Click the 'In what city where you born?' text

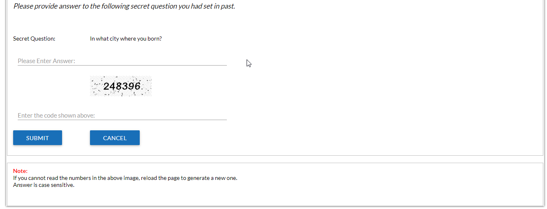(x=126, y=39)
